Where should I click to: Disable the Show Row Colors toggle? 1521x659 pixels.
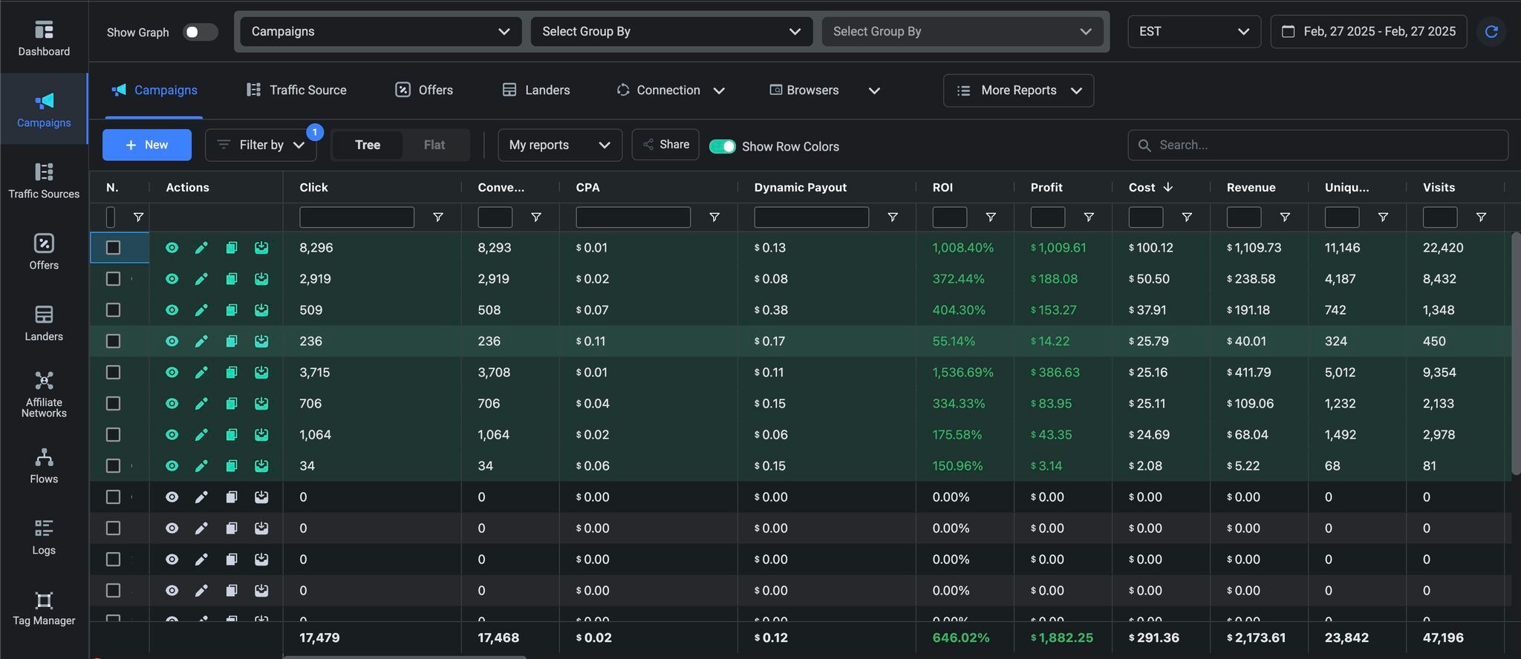click(x=722, y=146)
